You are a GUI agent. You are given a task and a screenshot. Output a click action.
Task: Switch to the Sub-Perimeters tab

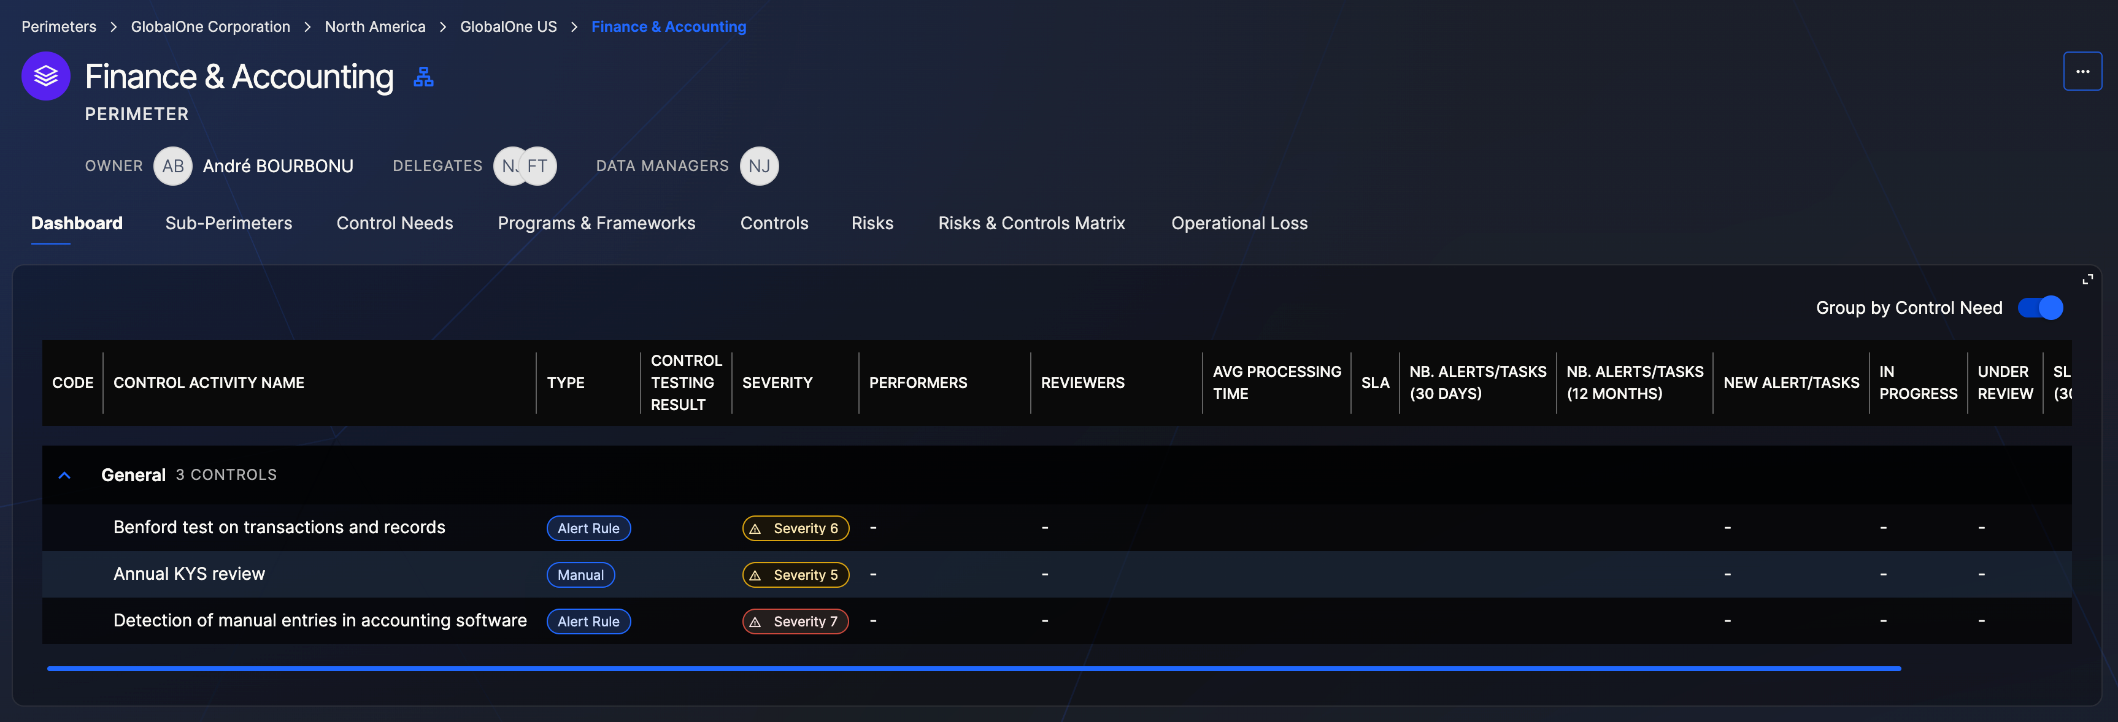click(229, 224)
